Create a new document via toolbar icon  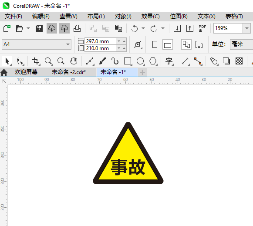pos(7,28)
